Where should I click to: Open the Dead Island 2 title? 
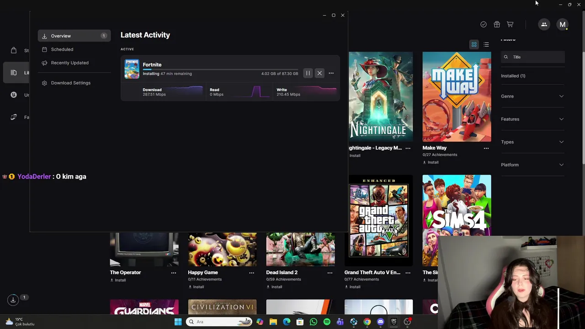coord(282,272)
